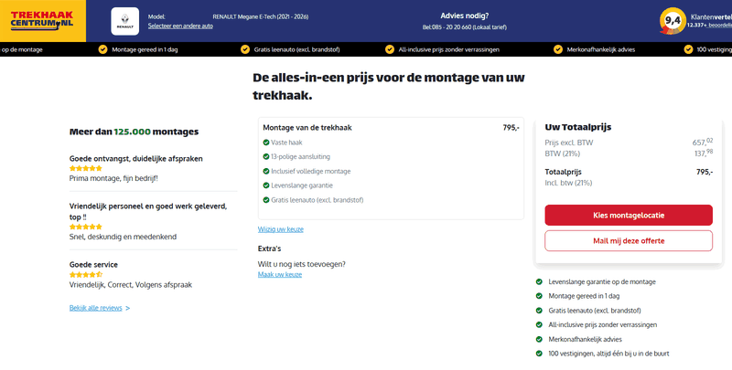
Task: Click green check beside 'Gratis leenauto' in montage card
Action: [266, 200]
